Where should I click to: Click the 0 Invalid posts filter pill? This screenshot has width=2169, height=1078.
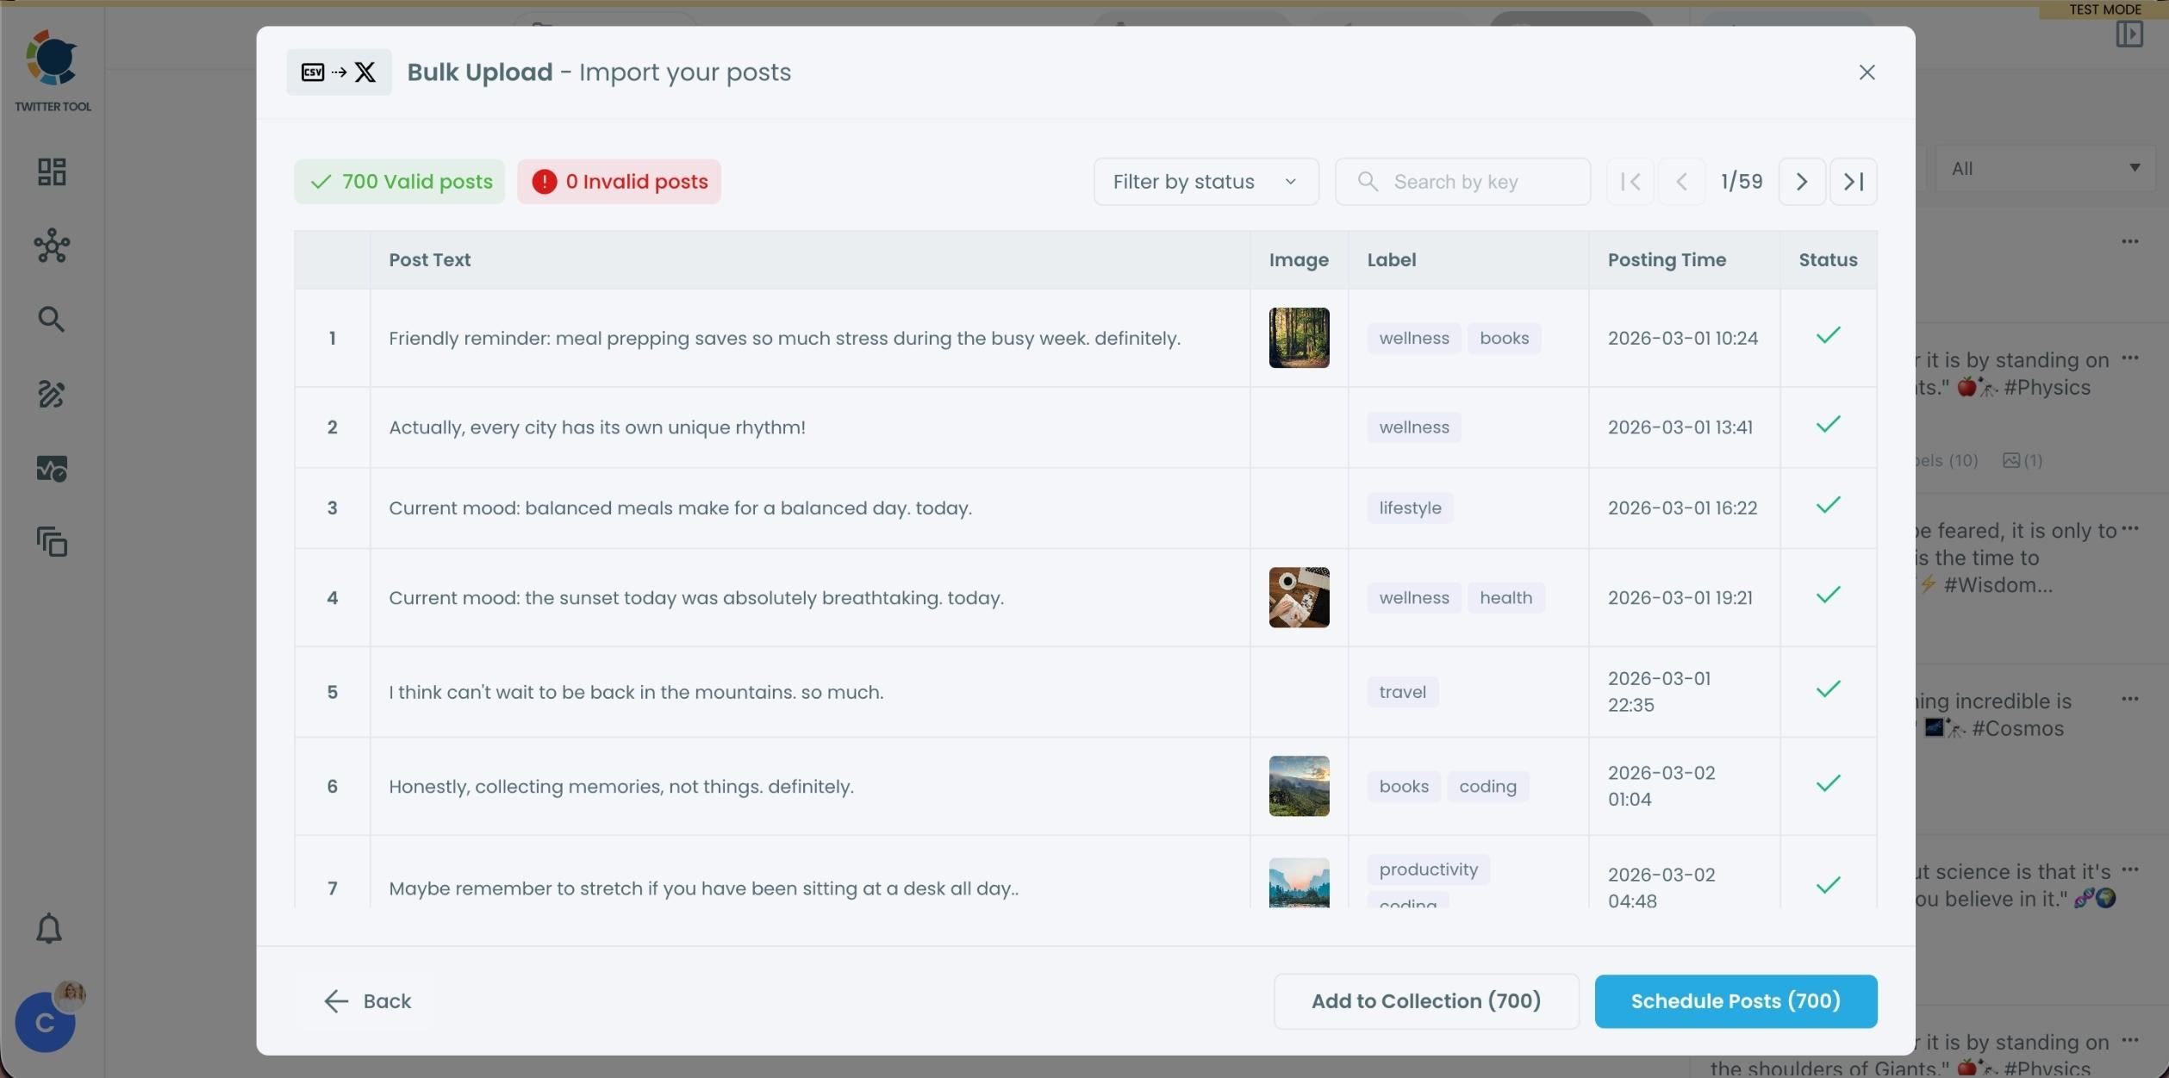tap(619, 181)
